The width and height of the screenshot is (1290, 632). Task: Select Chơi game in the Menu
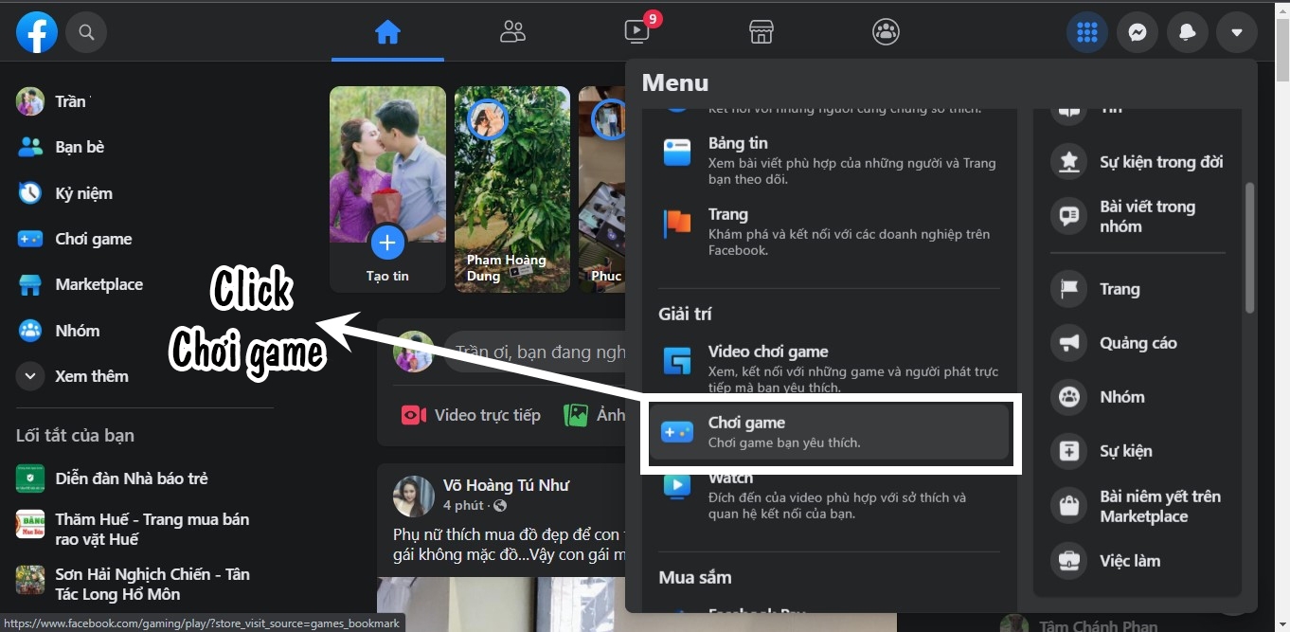coord(830,432)
